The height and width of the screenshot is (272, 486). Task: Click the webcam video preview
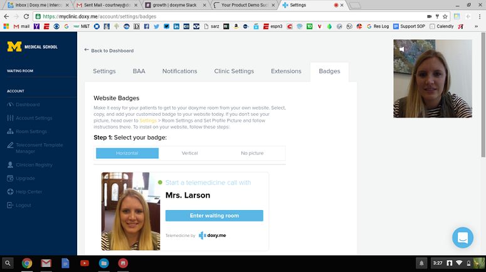[433, 79]
